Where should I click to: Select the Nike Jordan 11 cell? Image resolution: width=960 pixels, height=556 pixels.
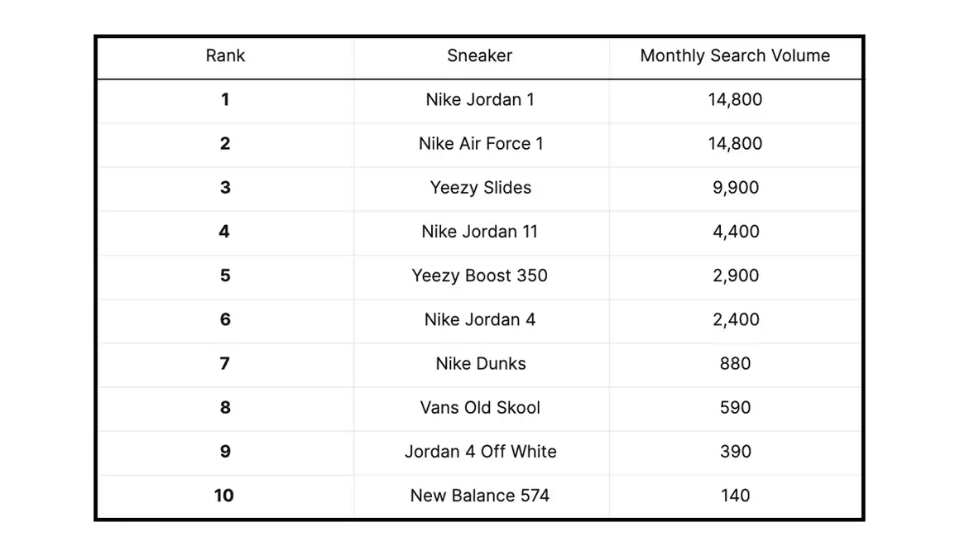pyautogui.click(x=480, y=232)
